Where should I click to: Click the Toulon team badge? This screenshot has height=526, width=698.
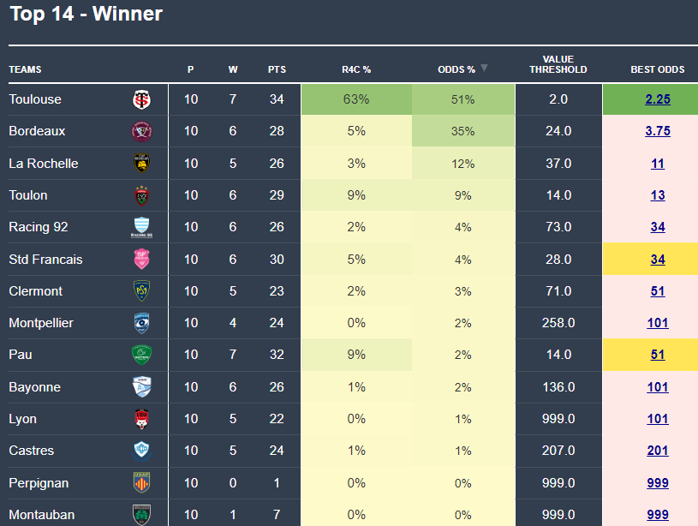pos(141,195)
